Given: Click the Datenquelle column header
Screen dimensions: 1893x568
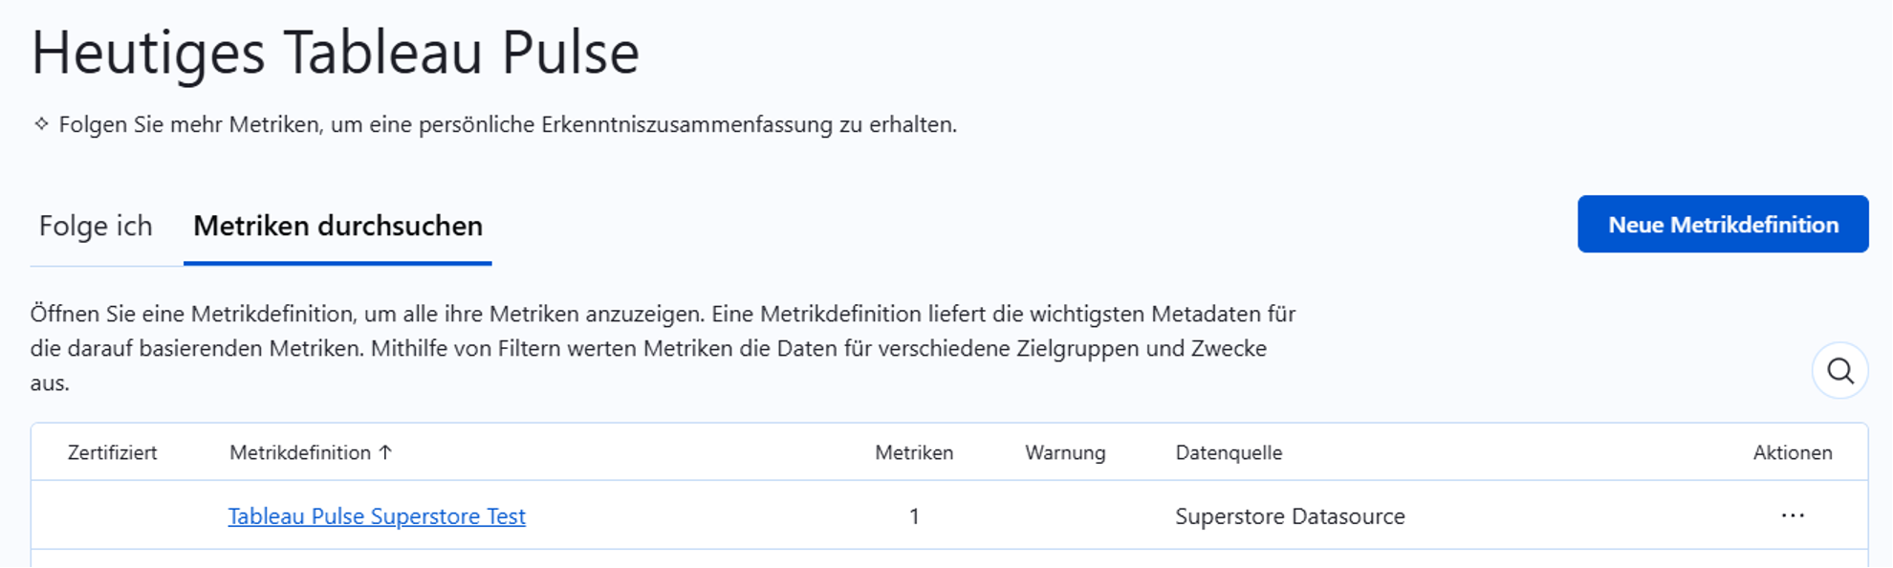Looking at the screenshot, I should pos(1229,453).
